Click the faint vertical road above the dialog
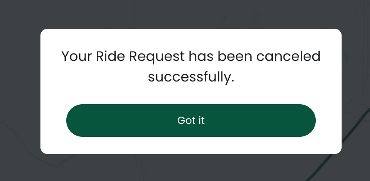This screenshot has width=370, height=181. click(x=134, y=13)
